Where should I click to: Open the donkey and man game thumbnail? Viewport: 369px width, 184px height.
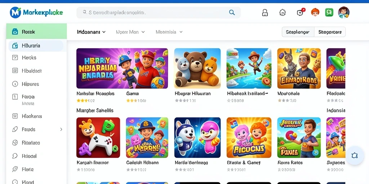click(x=299, y=68)
